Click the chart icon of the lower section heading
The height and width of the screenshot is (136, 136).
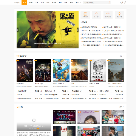tap(18, 107)
